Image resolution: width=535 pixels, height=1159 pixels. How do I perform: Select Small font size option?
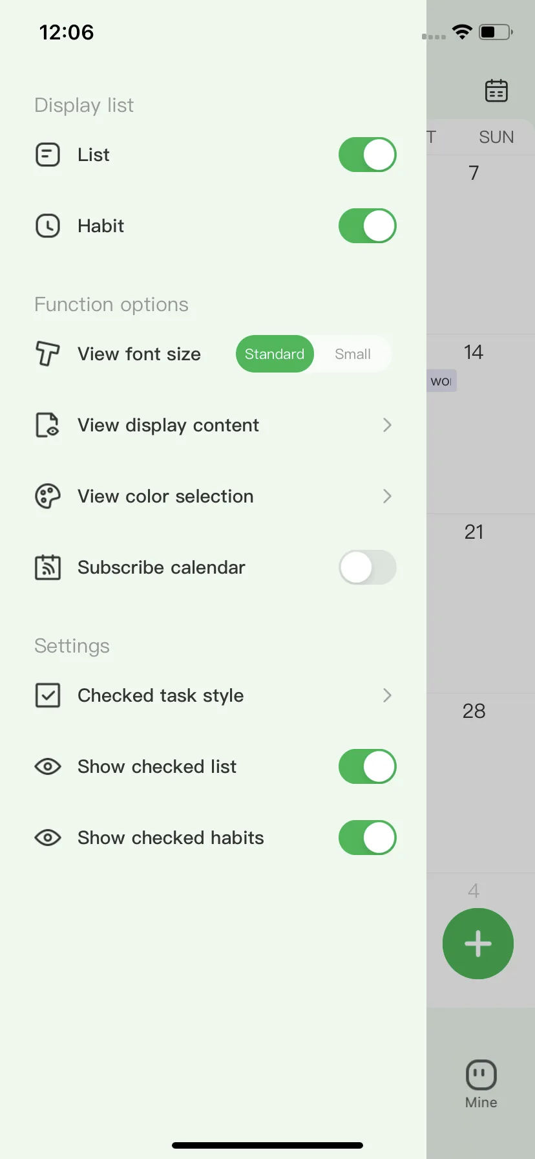(x=353, y=354)
